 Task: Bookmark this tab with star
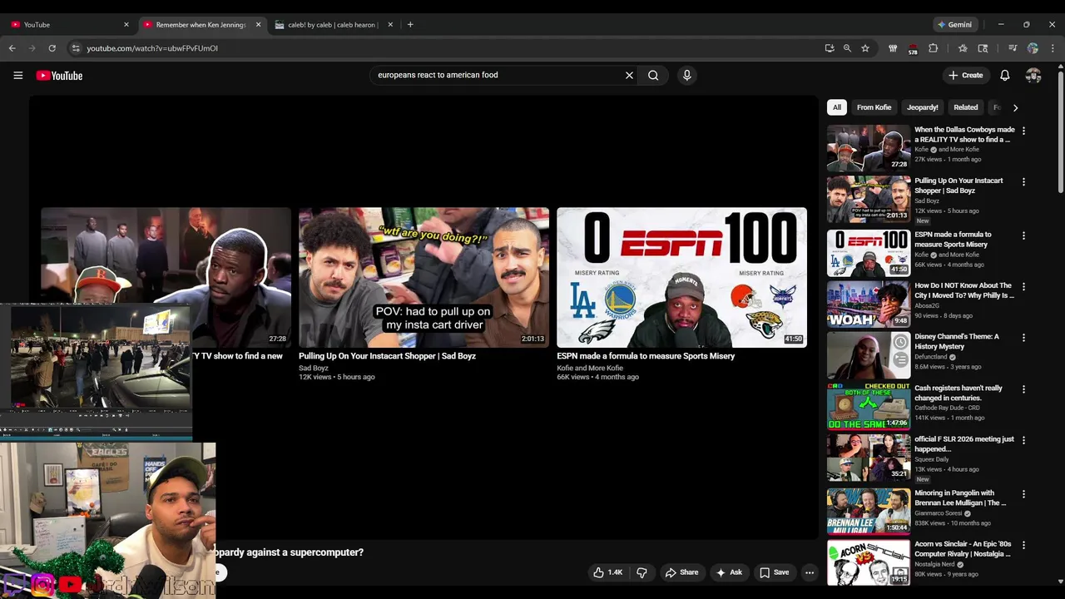click(865, 48)
